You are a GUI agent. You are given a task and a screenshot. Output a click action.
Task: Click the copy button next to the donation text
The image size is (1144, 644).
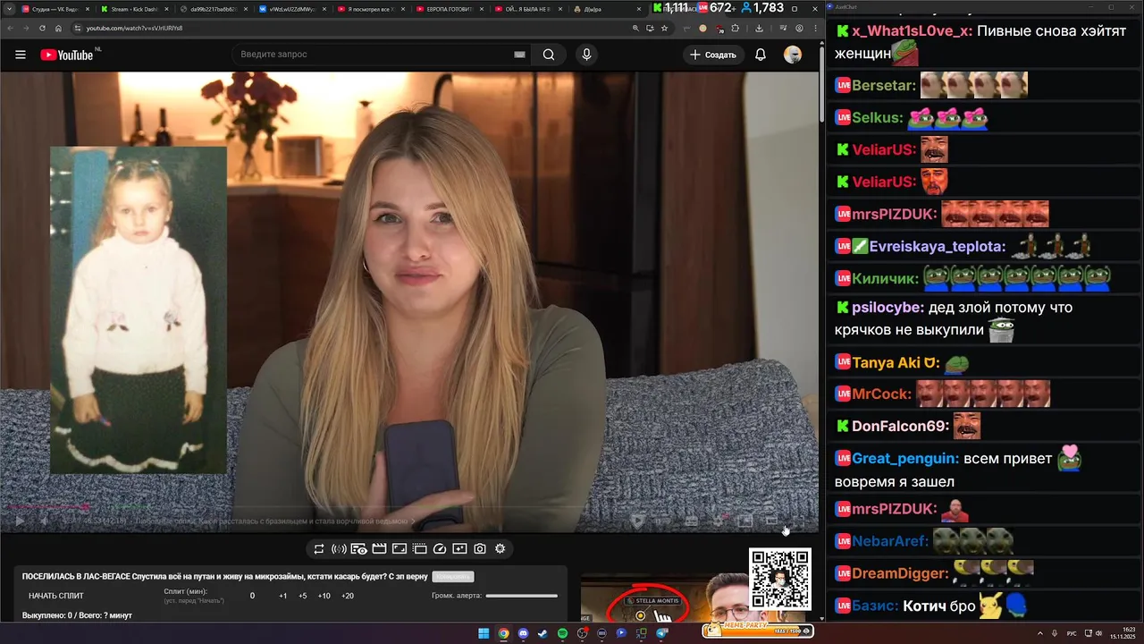click(452, 577)
